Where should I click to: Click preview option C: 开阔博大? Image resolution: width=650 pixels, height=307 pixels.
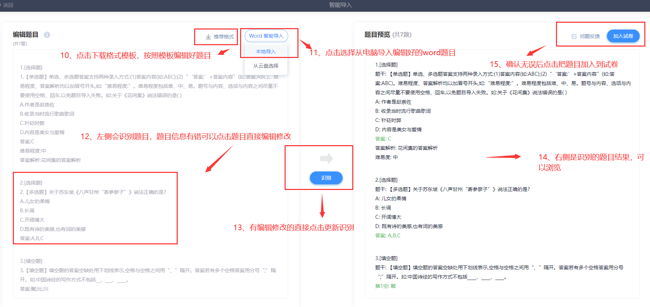388,217
